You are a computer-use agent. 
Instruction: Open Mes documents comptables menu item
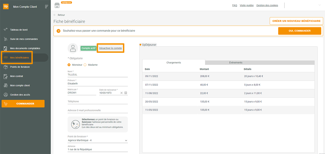25,48
